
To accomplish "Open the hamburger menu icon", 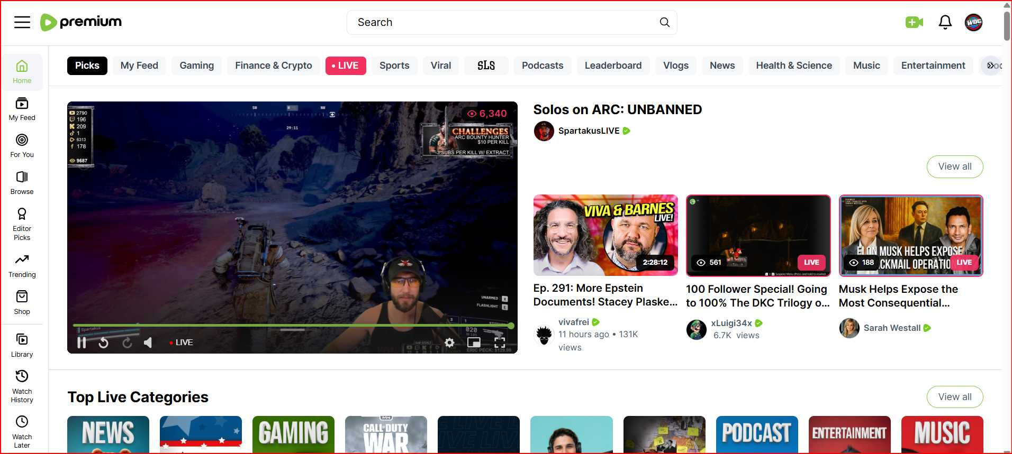I will pyautogui.click(x=22, y=22).
